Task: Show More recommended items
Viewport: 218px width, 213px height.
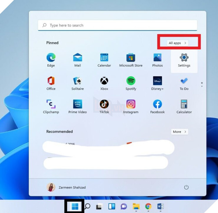Action: tap(180, 132)
